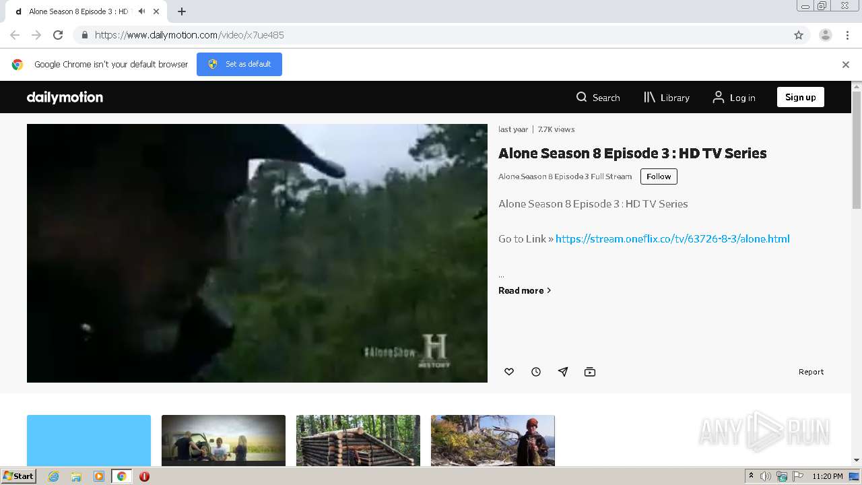This screenshot has width=862, height=485.
Task: Mute the tab via speaker icon
Action: [x=142, y=11]
